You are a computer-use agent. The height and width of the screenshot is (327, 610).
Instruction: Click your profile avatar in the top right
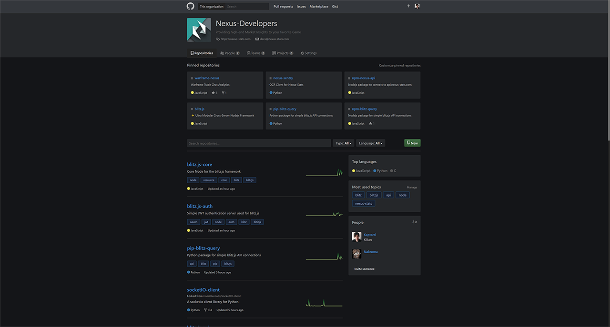point(417,6)
